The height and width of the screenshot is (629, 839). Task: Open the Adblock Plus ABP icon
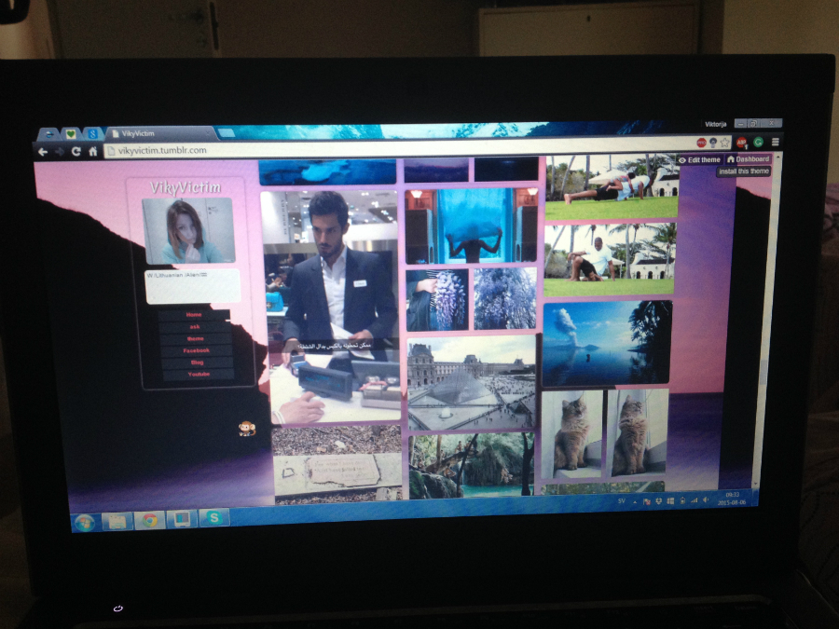pos(741,143)
